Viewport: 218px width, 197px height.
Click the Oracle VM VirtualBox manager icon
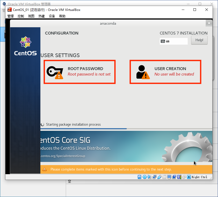[x=4, y=4]
